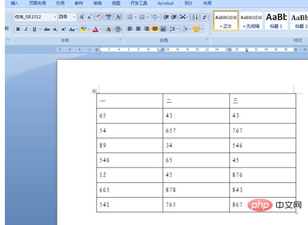Apply table borders button

tap(196, 29)
